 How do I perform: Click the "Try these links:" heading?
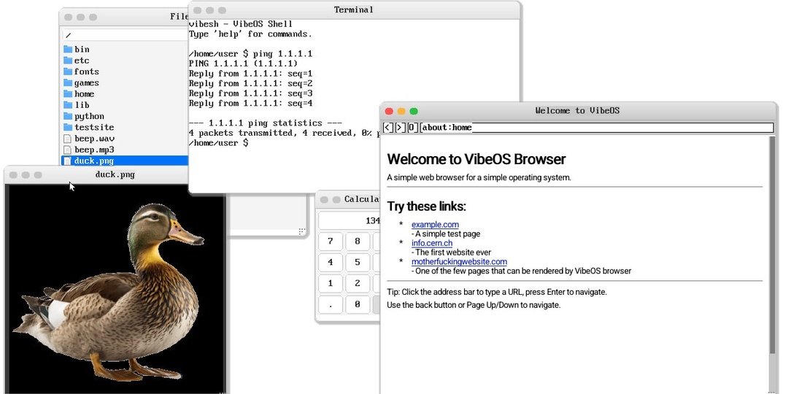point(427,206)
